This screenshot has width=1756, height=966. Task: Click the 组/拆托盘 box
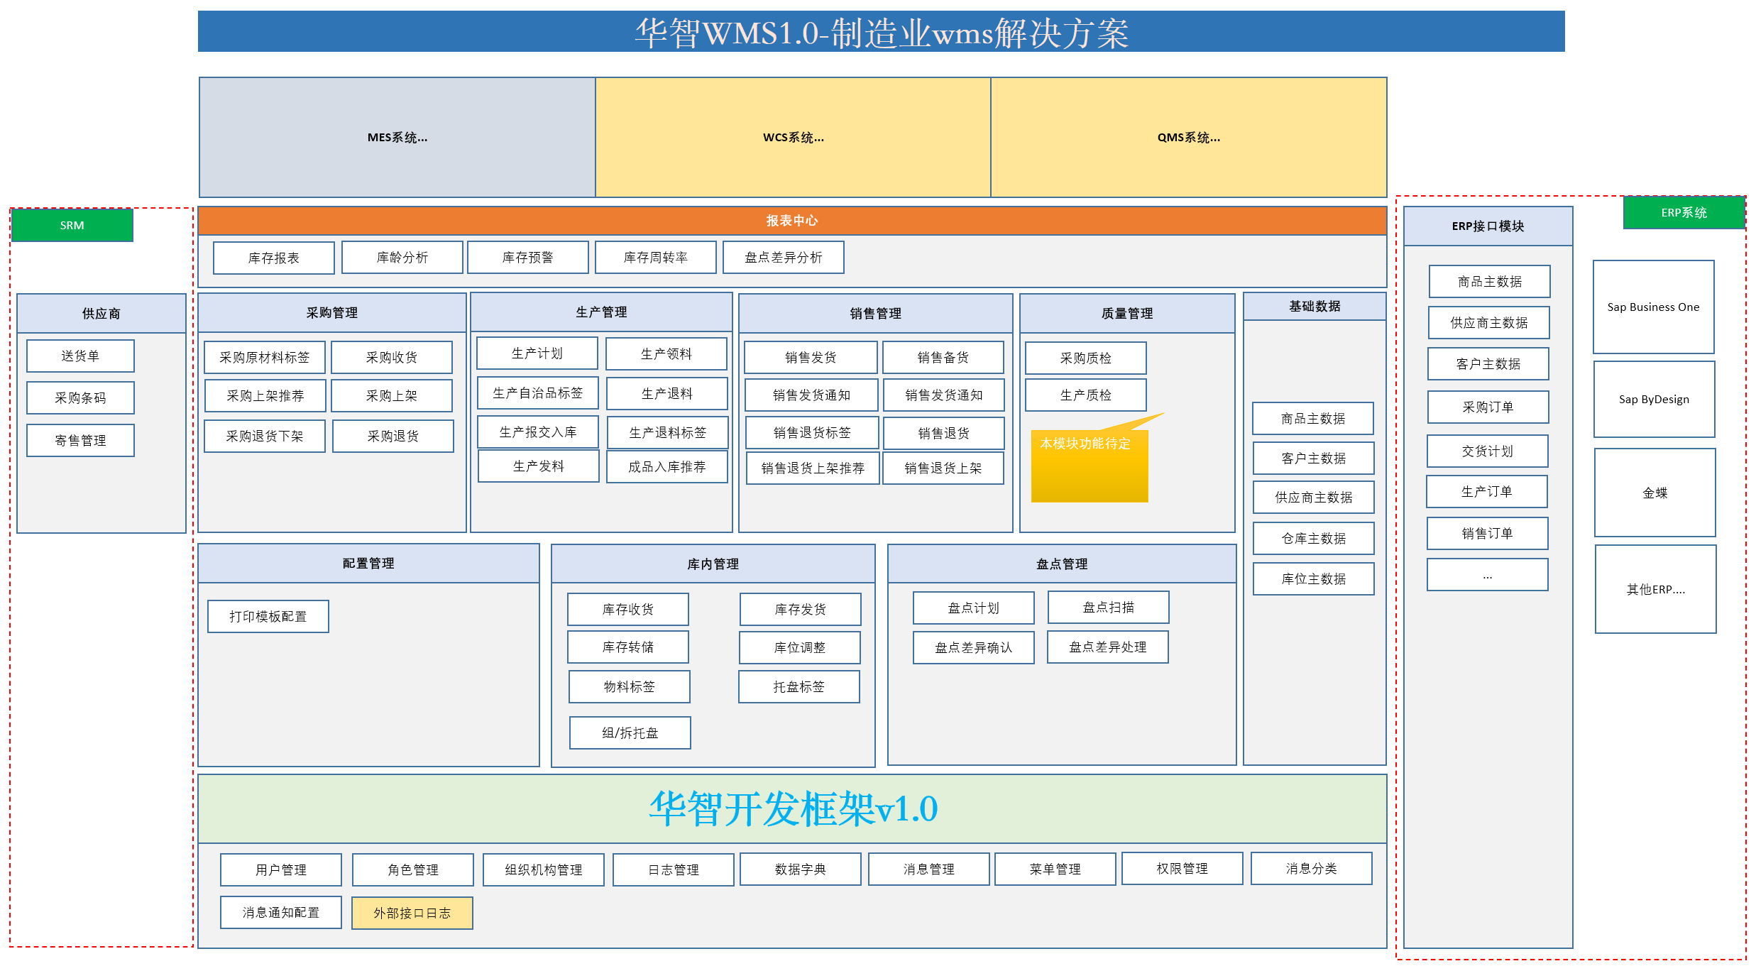click(630, 732)
